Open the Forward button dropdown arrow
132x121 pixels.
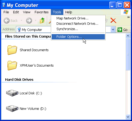[x=35, y=21]
